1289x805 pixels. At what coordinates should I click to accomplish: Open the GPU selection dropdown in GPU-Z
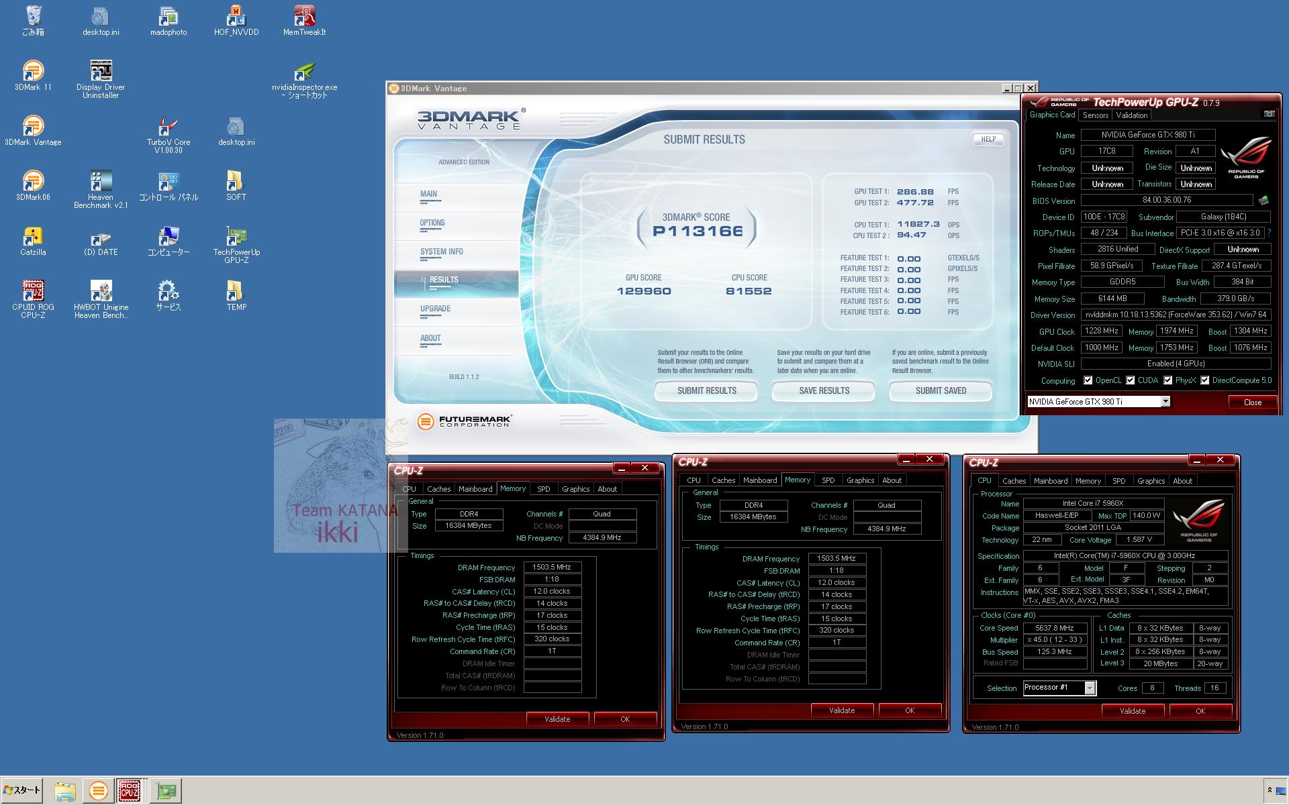pos(1165,401)
